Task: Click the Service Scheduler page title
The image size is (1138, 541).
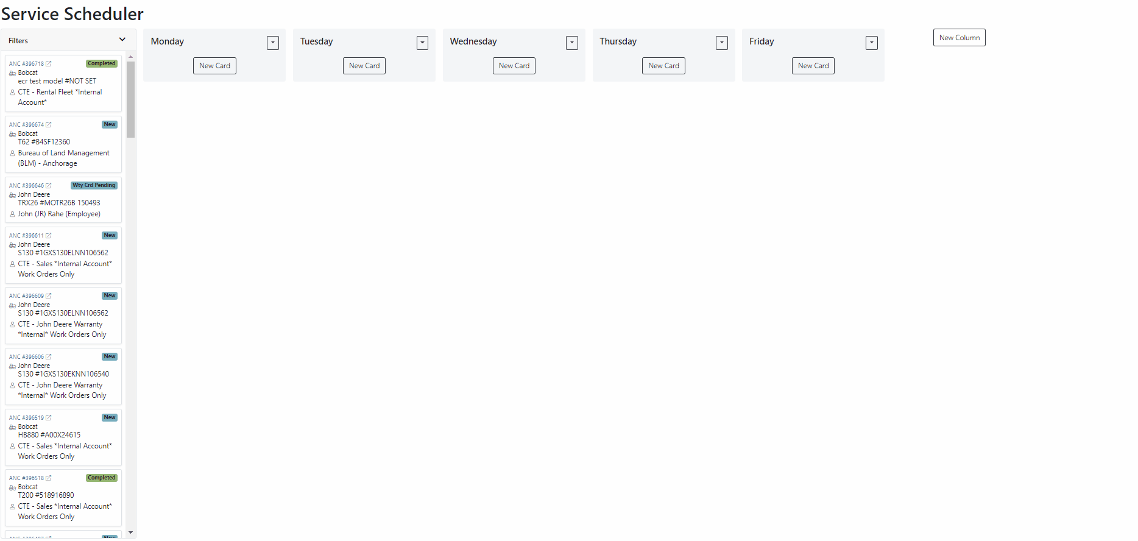Action: [72, 14]
